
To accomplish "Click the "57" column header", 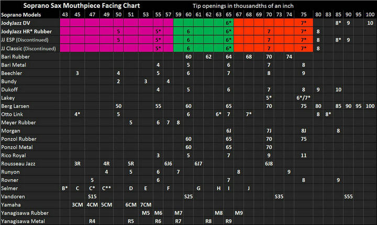I will click(x=168, y=15).
